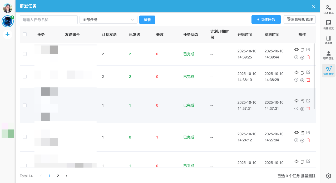The height and width of the screenshot is (183, 336).
Task: Edit the task started at 14:37:31
Action: 308,101
